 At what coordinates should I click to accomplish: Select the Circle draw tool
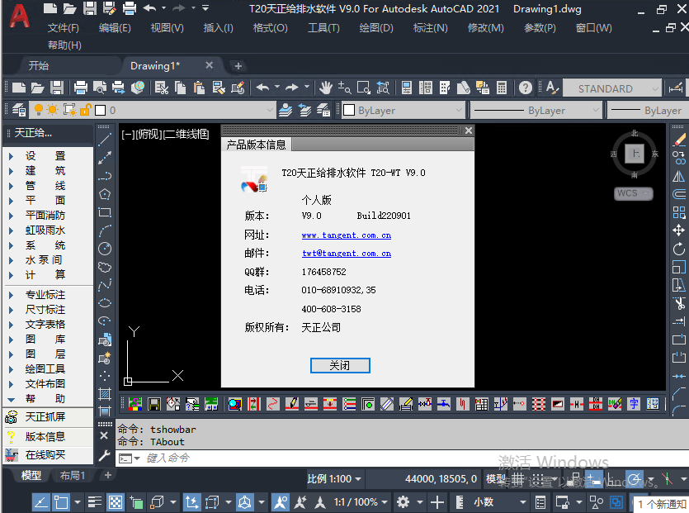pyautogui.click(x=105, y=249)
